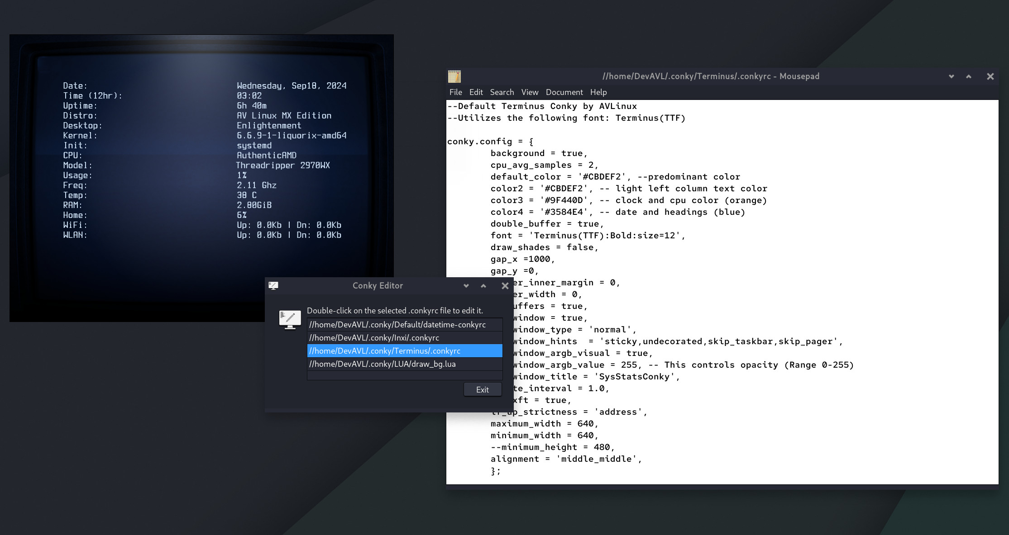Select the datetime-conkyrc file entry
The image size is (1009, 535).
[x=397, y=325]
